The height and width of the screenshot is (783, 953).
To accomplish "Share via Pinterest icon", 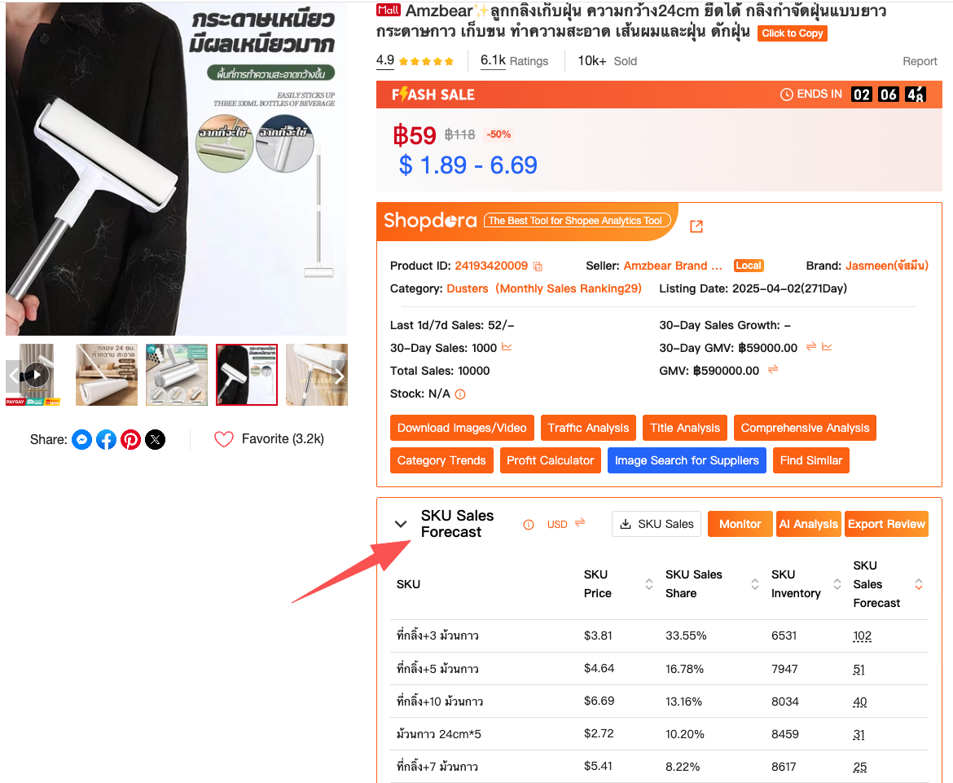I will tap(130, 439).
